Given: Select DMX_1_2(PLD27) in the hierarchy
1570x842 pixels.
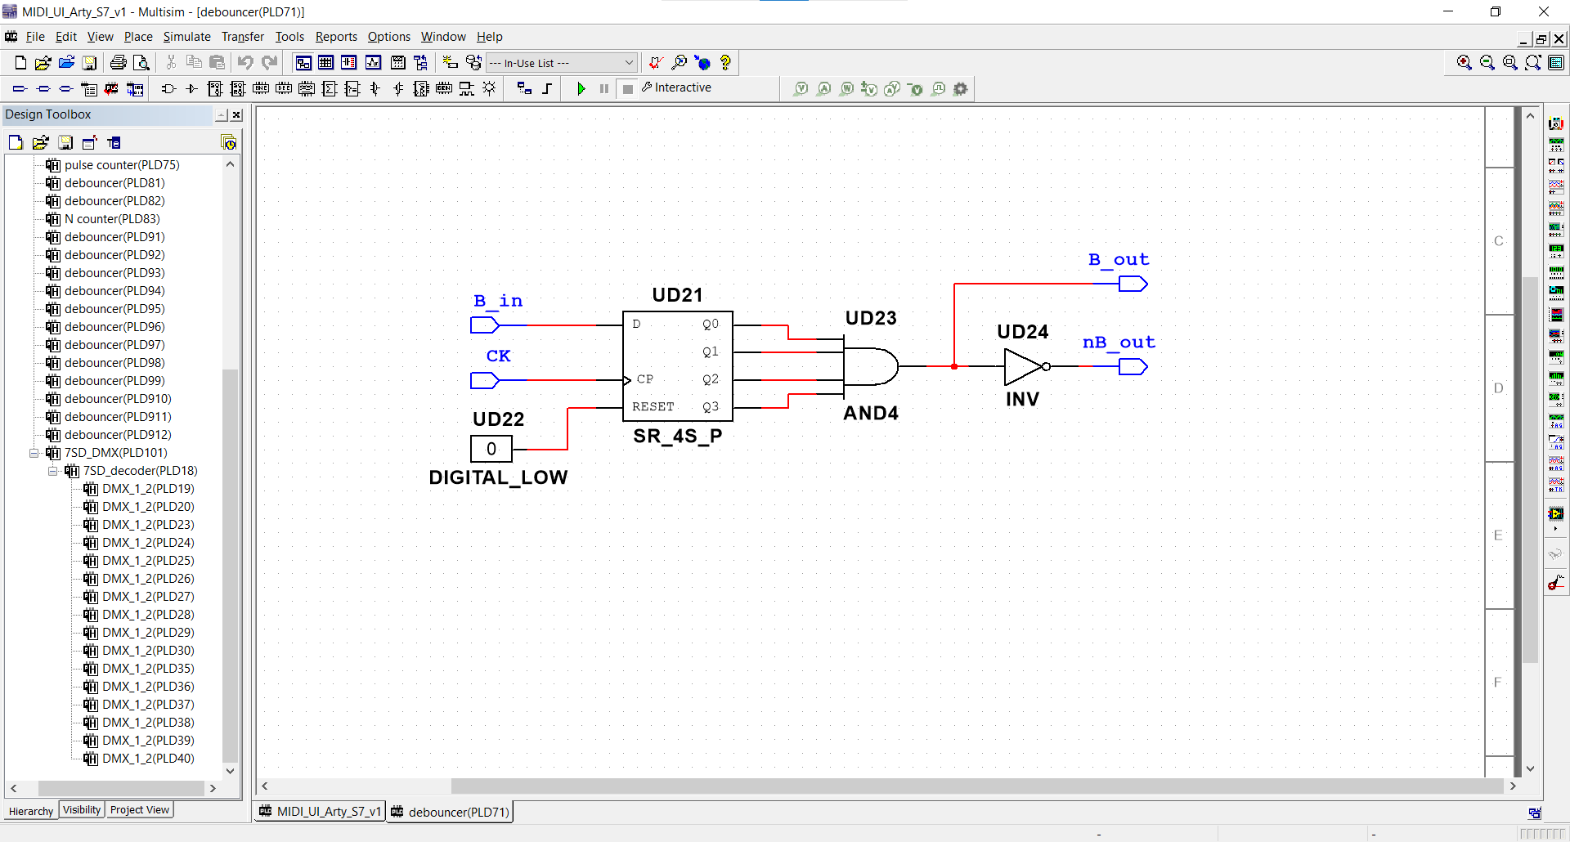Looking at the screenshot, I should click(x=148, y=597).
